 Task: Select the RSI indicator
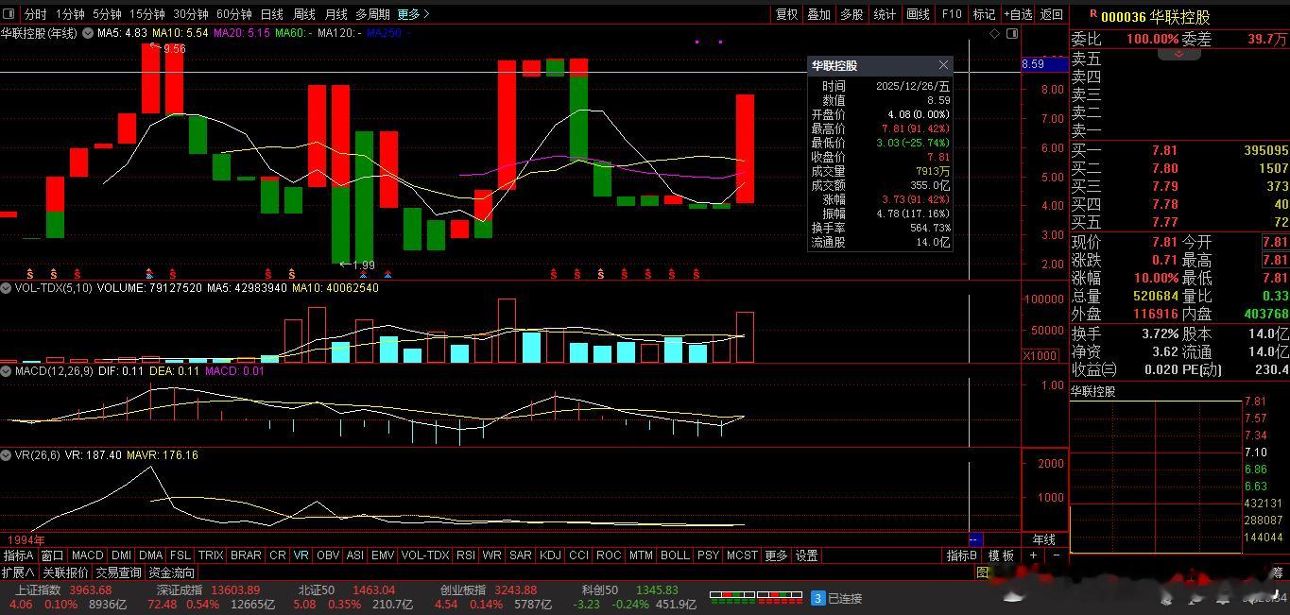466,555
